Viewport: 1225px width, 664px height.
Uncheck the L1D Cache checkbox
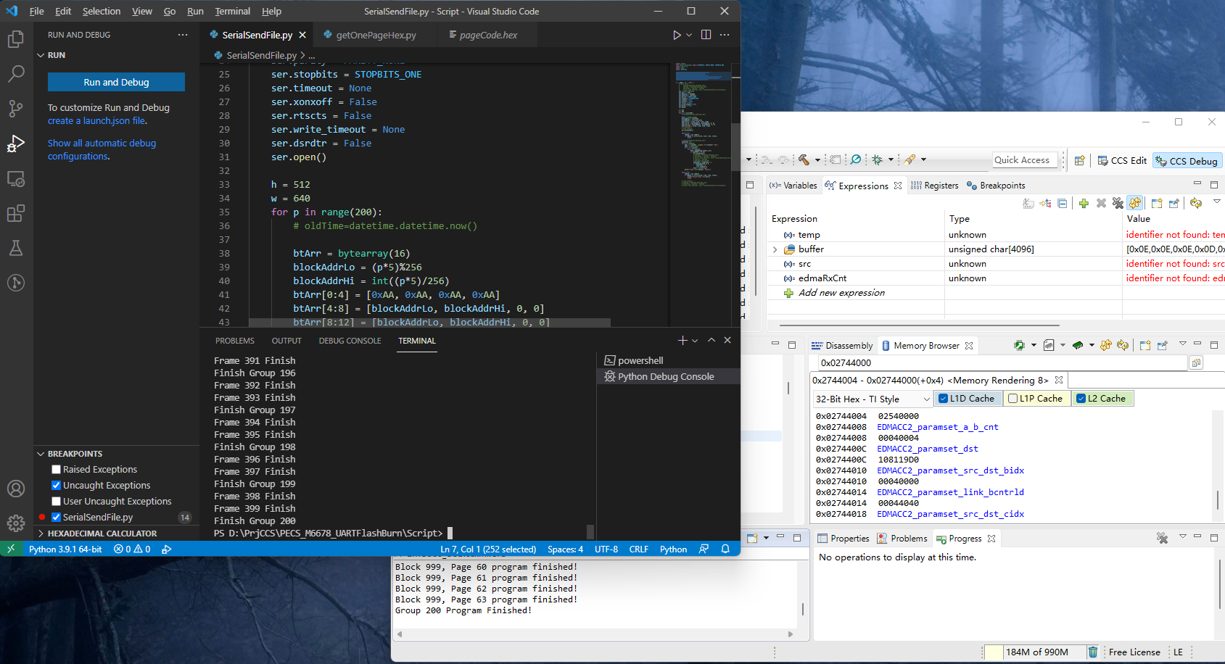coord(943,398)
